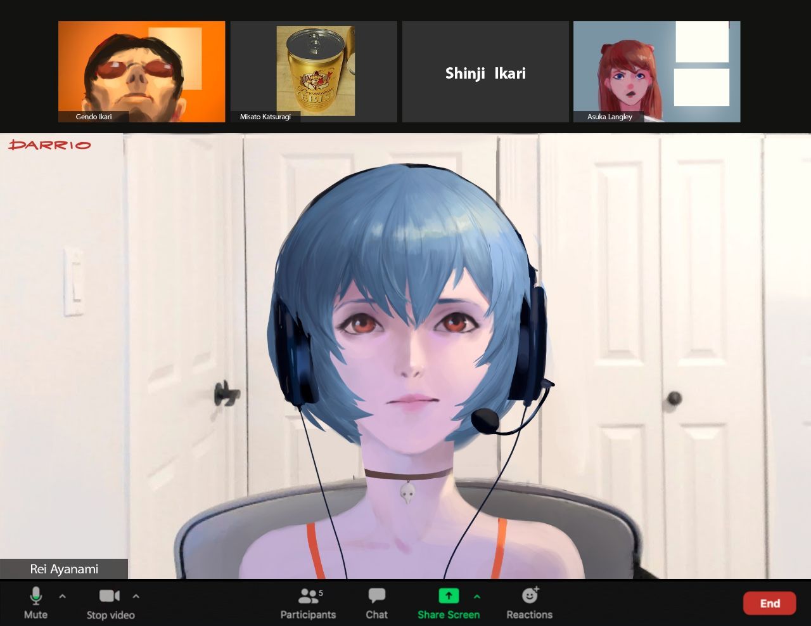
Task: Expand Share Screen options arrow
Action: pyautogui.click(x=477, y=596)
